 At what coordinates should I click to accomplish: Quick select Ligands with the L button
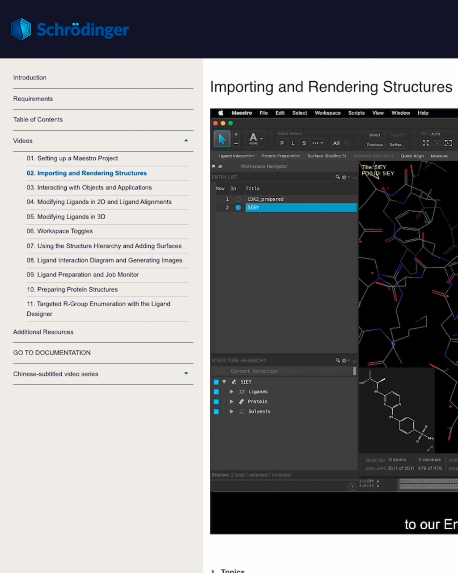point(293,143)
